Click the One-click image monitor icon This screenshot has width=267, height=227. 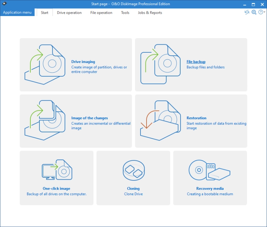57,170
